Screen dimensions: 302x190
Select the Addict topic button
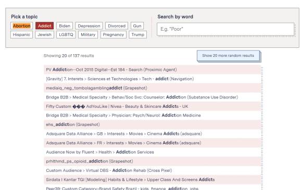tap(44, 26)
